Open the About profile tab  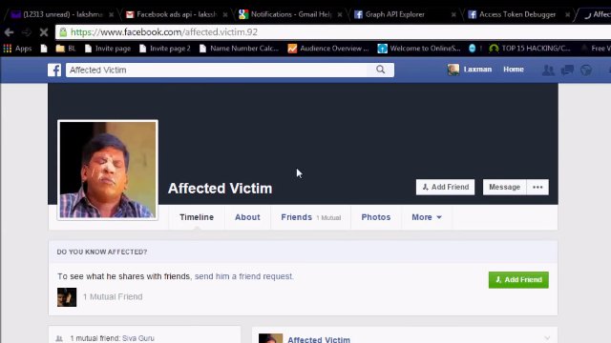tap(247, 217)
